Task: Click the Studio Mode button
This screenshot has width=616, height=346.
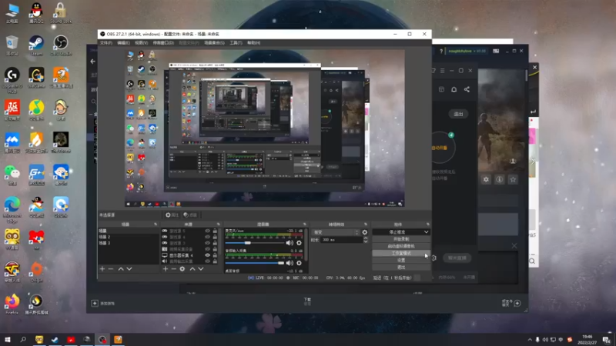Action: click(401, 254)
